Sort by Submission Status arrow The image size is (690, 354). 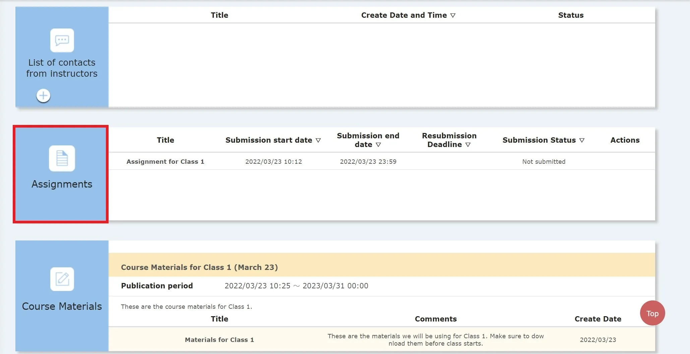(x=582, y=140)
